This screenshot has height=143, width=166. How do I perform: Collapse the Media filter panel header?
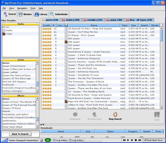pyautogui.click(x=20, y=24)
